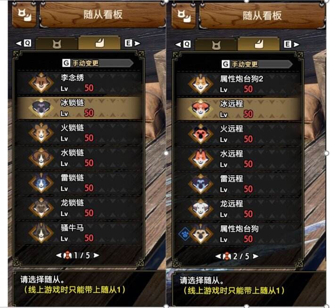Select the 属性炮台狗2 buddy entry
This screenshot has width=330, height=308.
(x=238, y=84)
